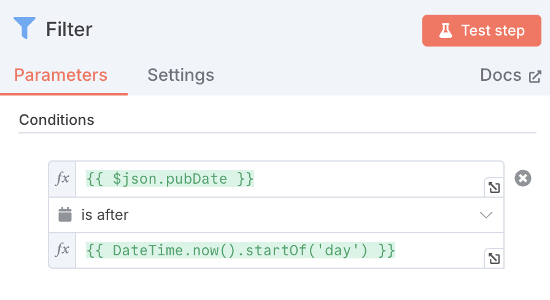Switch to the Settings tab
The width and height of the screenshot is (550, 300).
point(180,75)
